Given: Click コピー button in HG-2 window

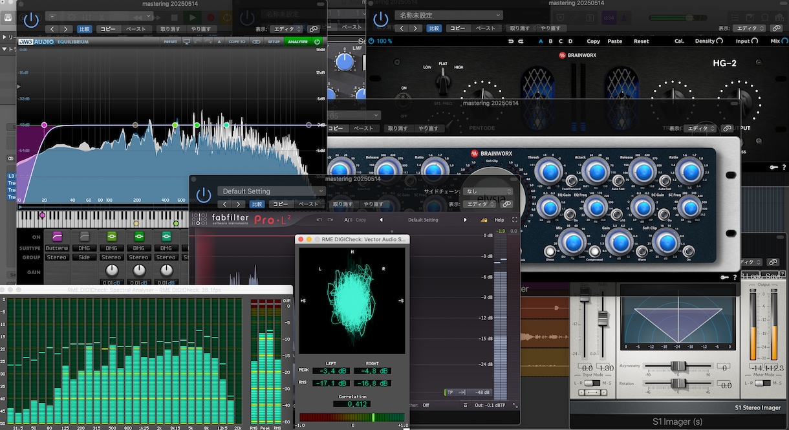Looking at the screenshot, I should click(457, 28).
